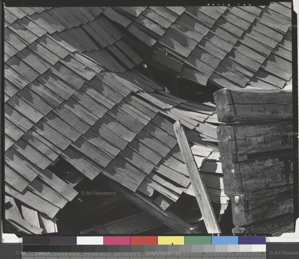Choose the magenta swatch on the color bar
The image size is (299, 259).
(117, 240)
